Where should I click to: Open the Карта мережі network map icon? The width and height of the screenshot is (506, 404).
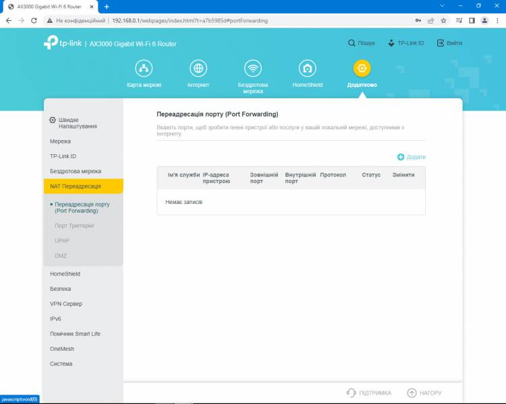pyautogui.click(x=144, y=68)
